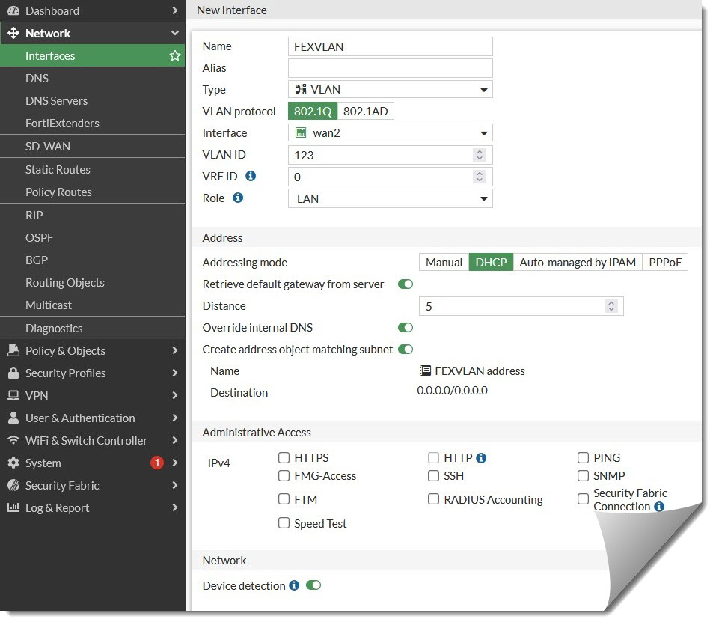
Task: Disable the Device detection toggle
Action: point(313,585)
